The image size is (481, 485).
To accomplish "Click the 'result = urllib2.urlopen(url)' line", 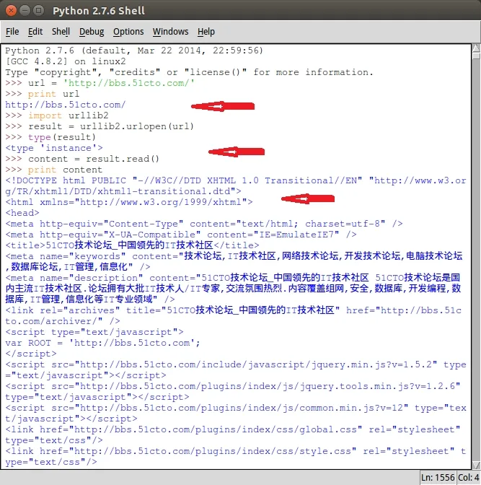I will point(100,126).
